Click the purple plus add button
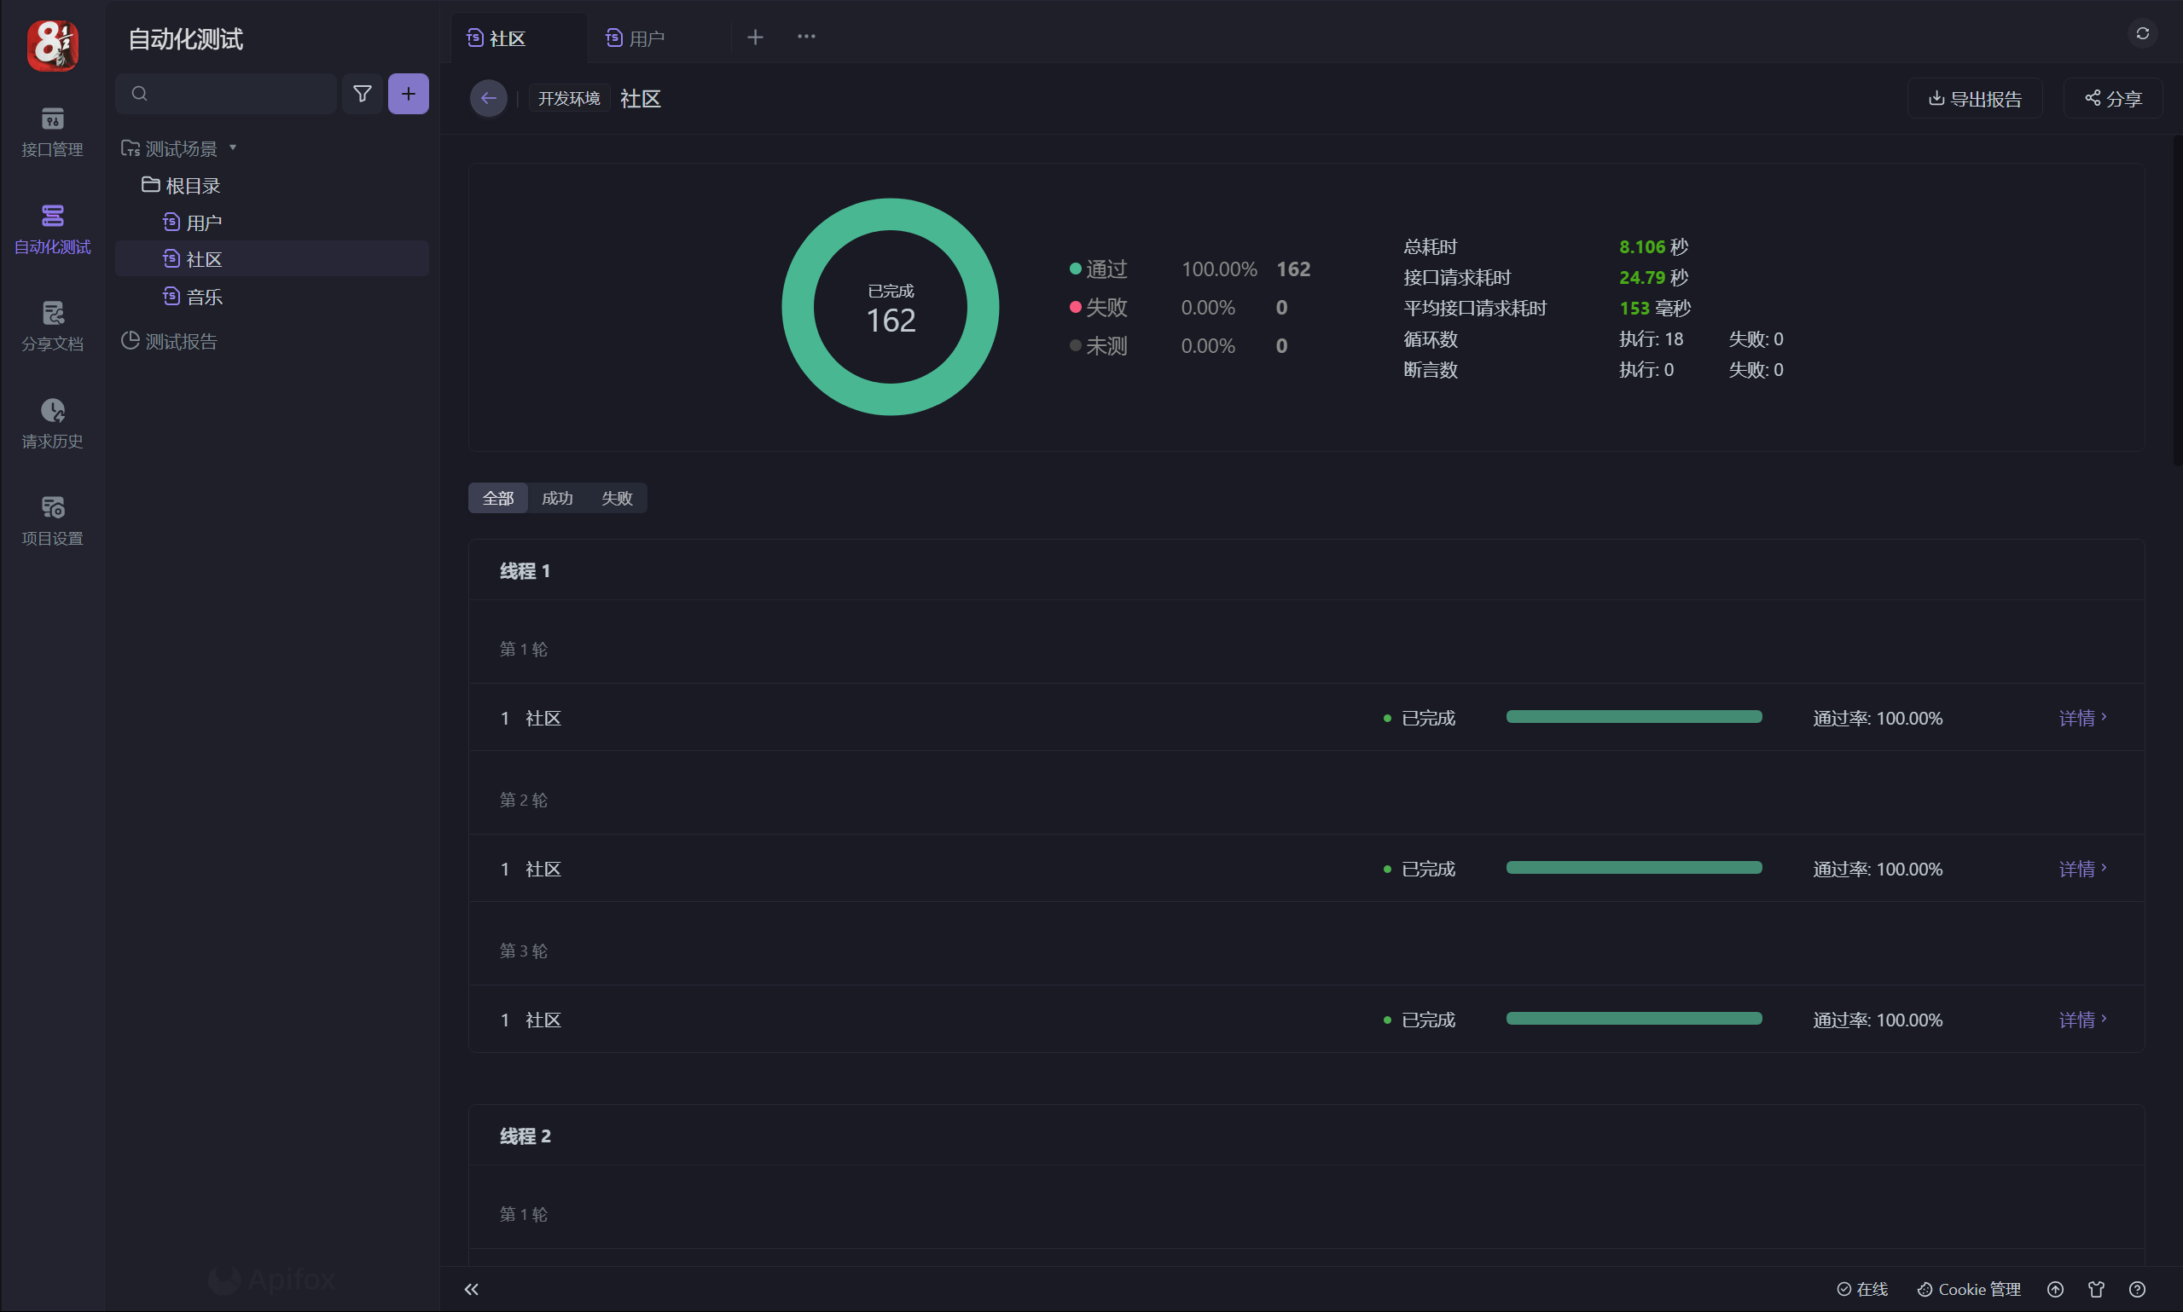Viewport: 2183px width, 1312px height. pos(408,94)
